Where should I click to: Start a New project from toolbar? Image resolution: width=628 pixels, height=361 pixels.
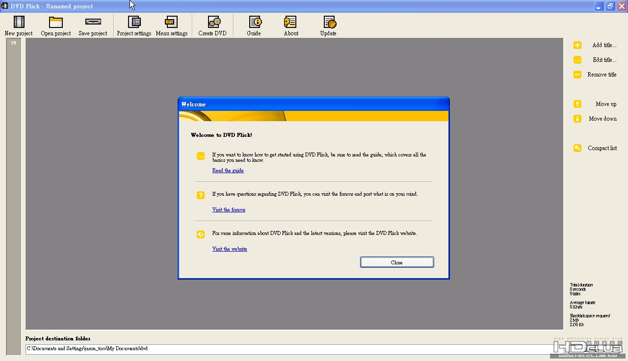click(19, 26)
